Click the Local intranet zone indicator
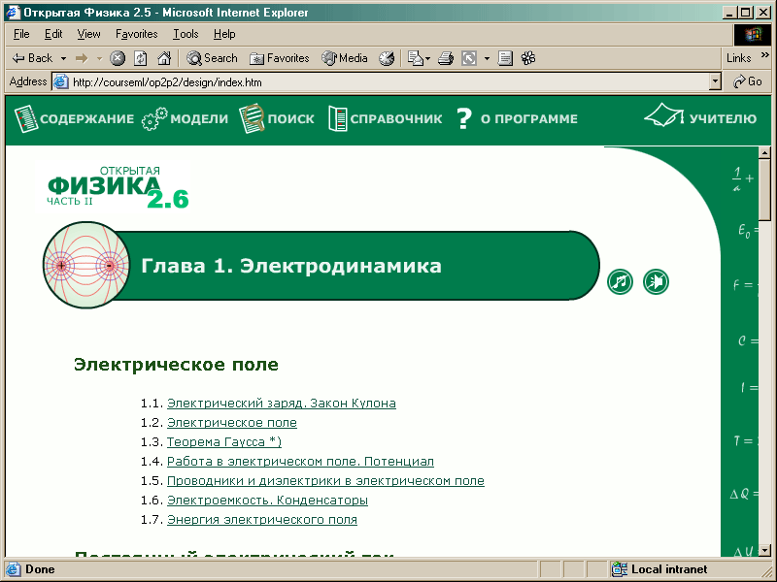 pos(659,569)
